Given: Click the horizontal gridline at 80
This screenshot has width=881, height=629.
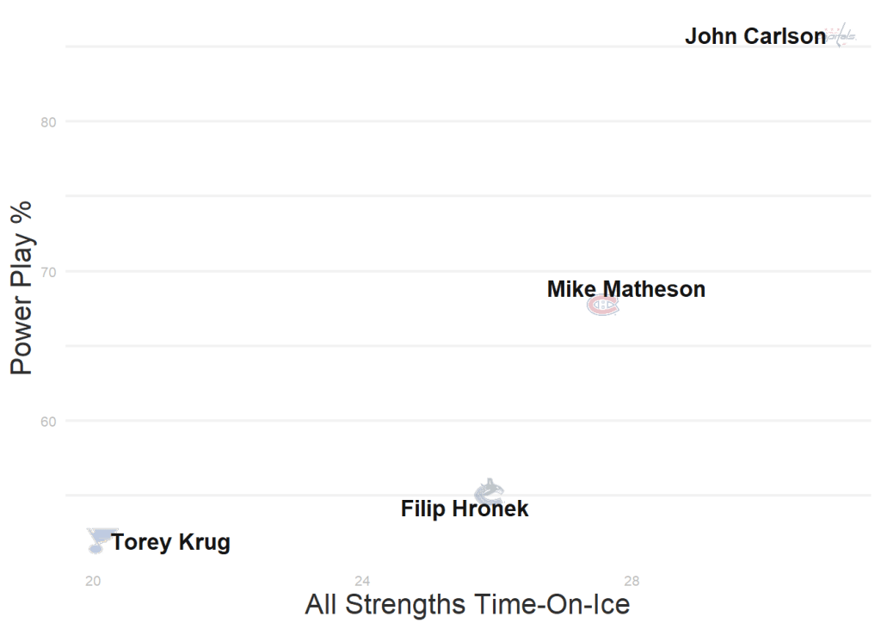Looking at the screenshot, I should pos(344,121).
